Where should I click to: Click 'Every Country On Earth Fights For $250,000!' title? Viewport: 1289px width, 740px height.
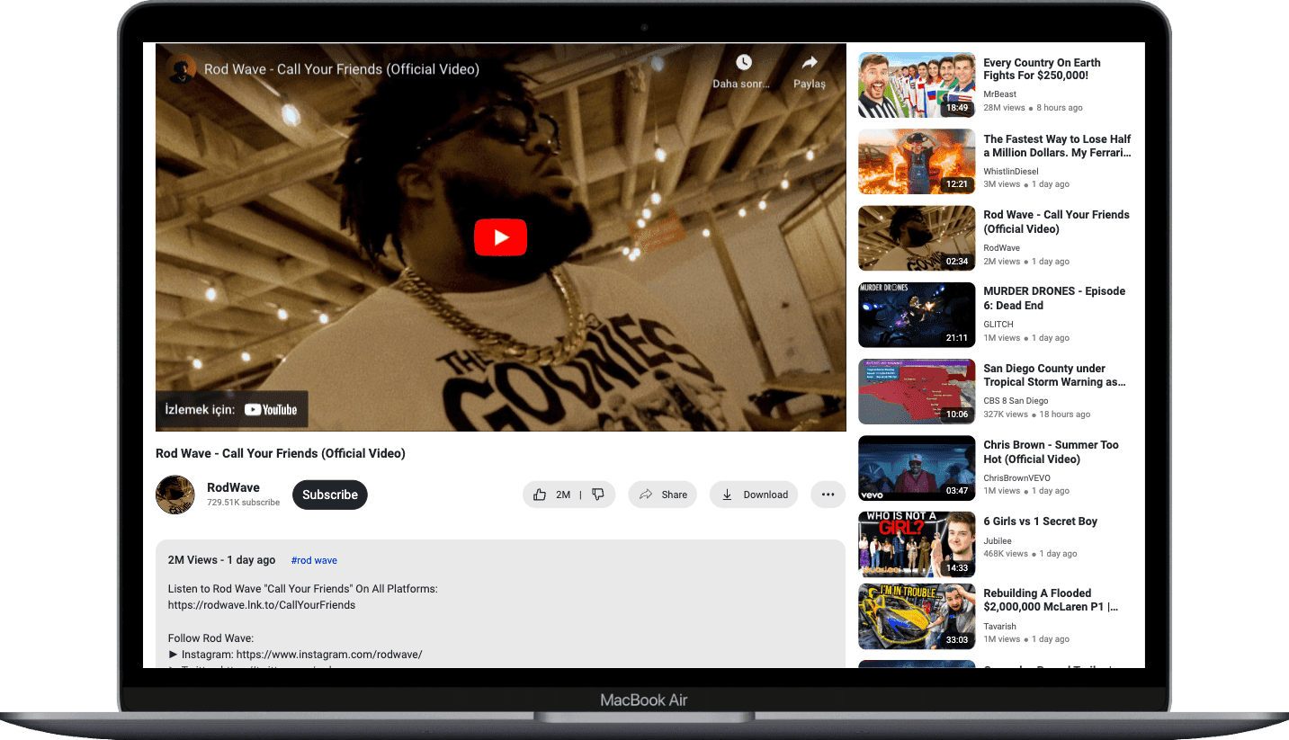tap(1042, 69)
